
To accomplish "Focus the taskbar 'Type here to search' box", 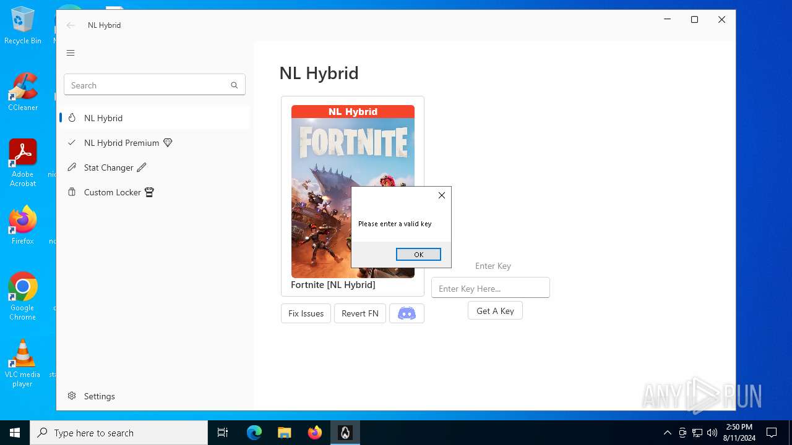I will pos(119,433).
